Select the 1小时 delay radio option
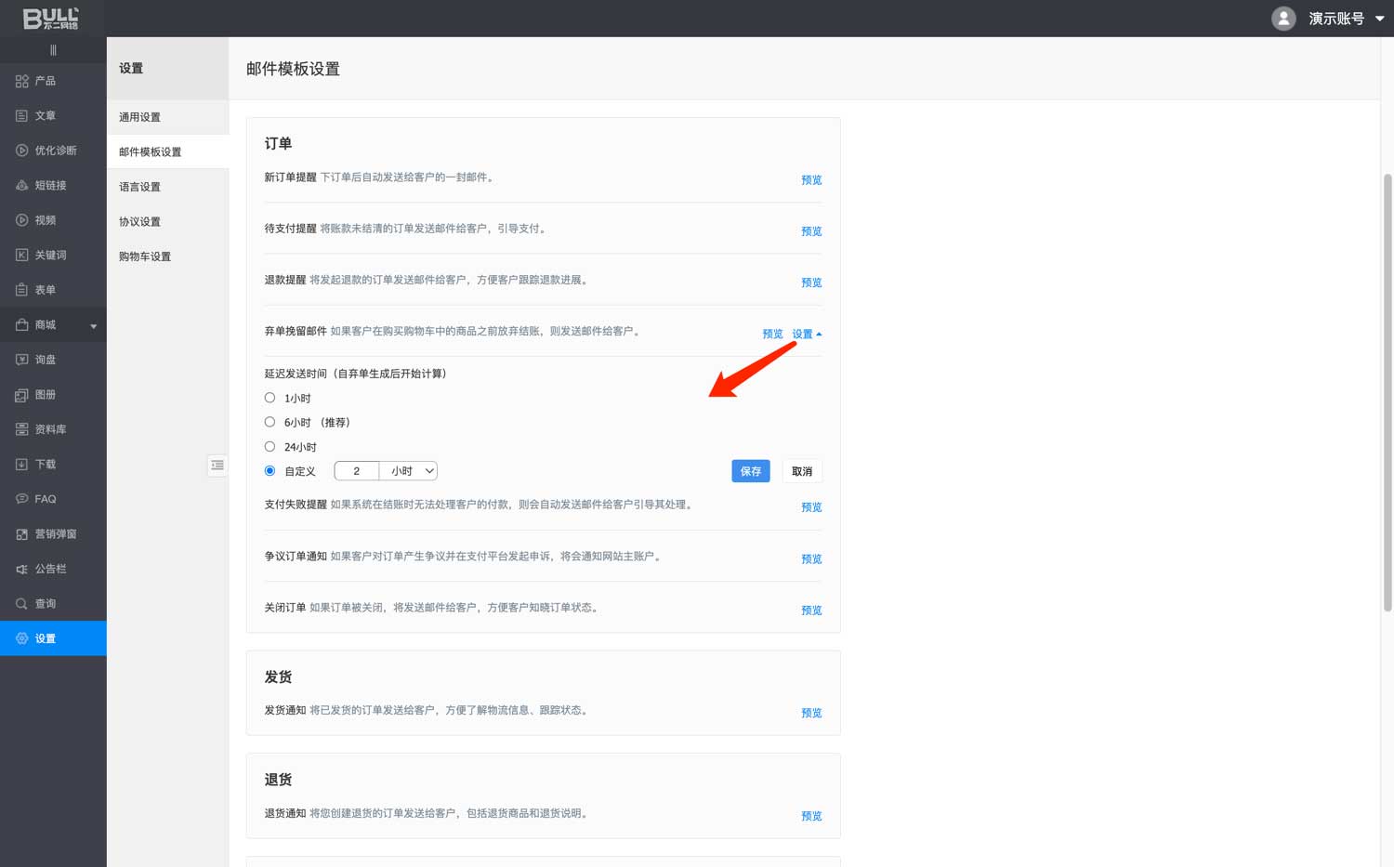1394x867 pixels. (x=270, y=398)
